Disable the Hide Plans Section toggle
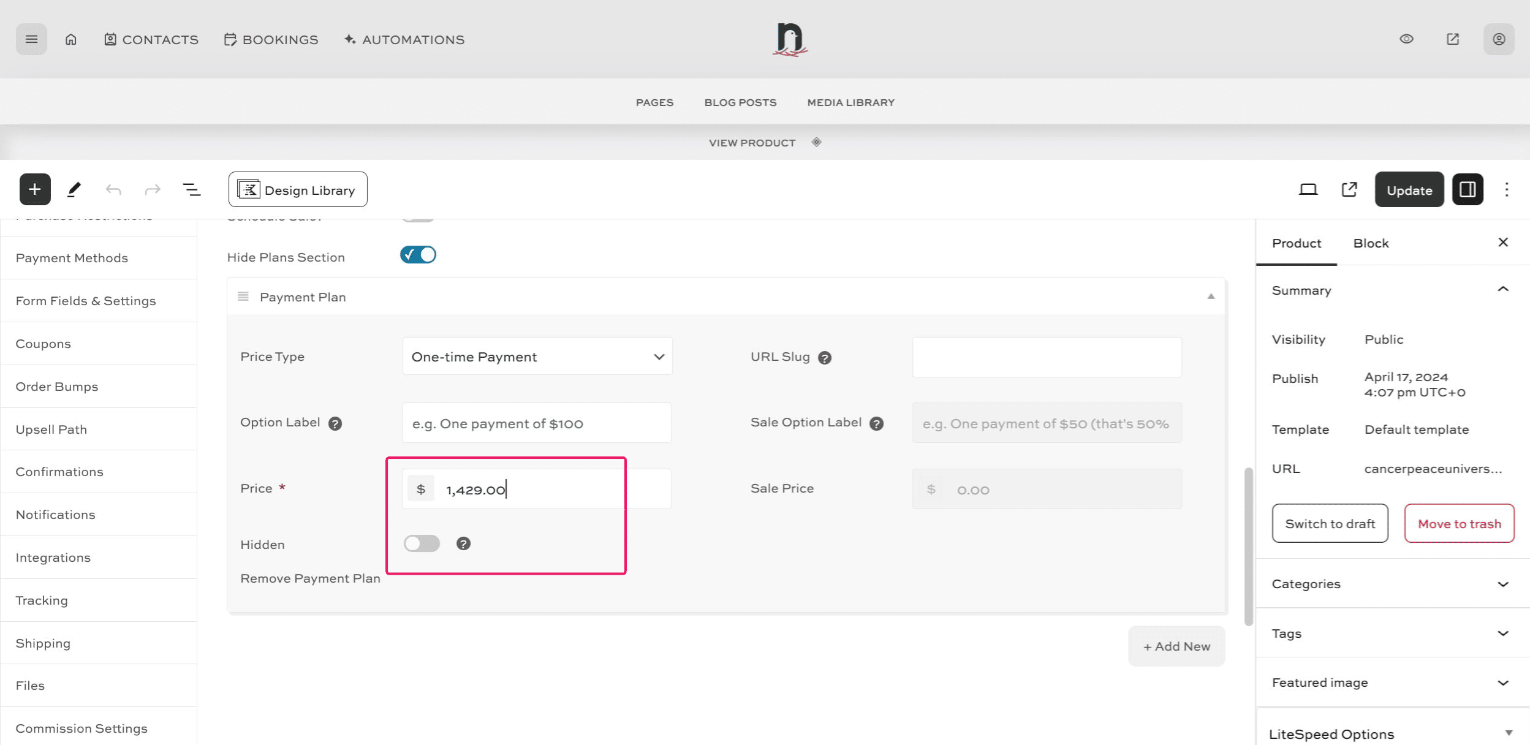 (418, 255)
